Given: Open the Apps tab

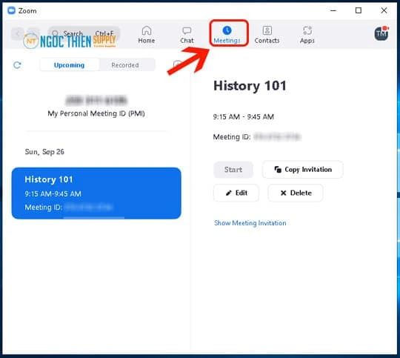Looking at the screenshot, I should [307, 34].
